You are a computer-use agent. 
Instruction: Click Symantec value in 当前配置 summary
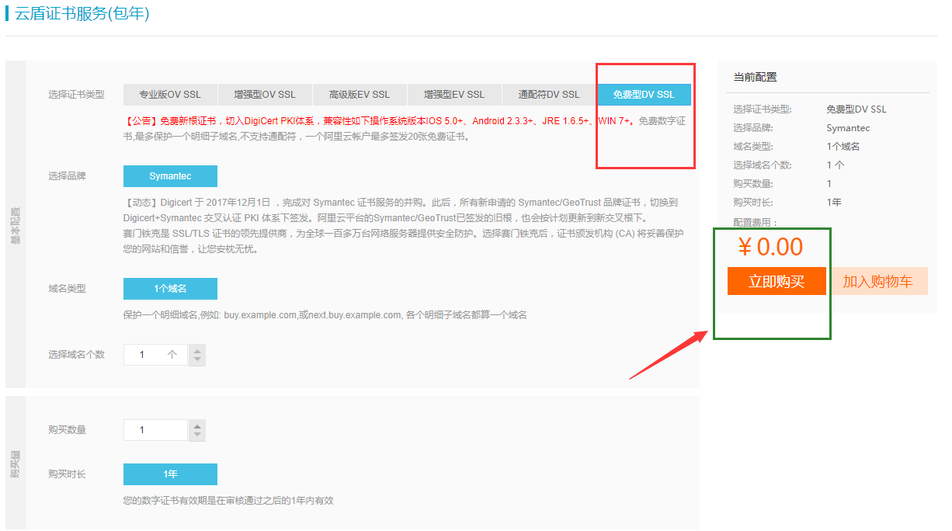click(848, 128)
